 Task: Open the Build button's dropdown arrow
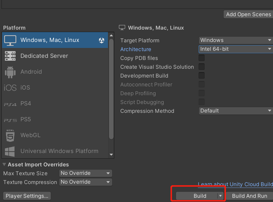pos(220,196)
